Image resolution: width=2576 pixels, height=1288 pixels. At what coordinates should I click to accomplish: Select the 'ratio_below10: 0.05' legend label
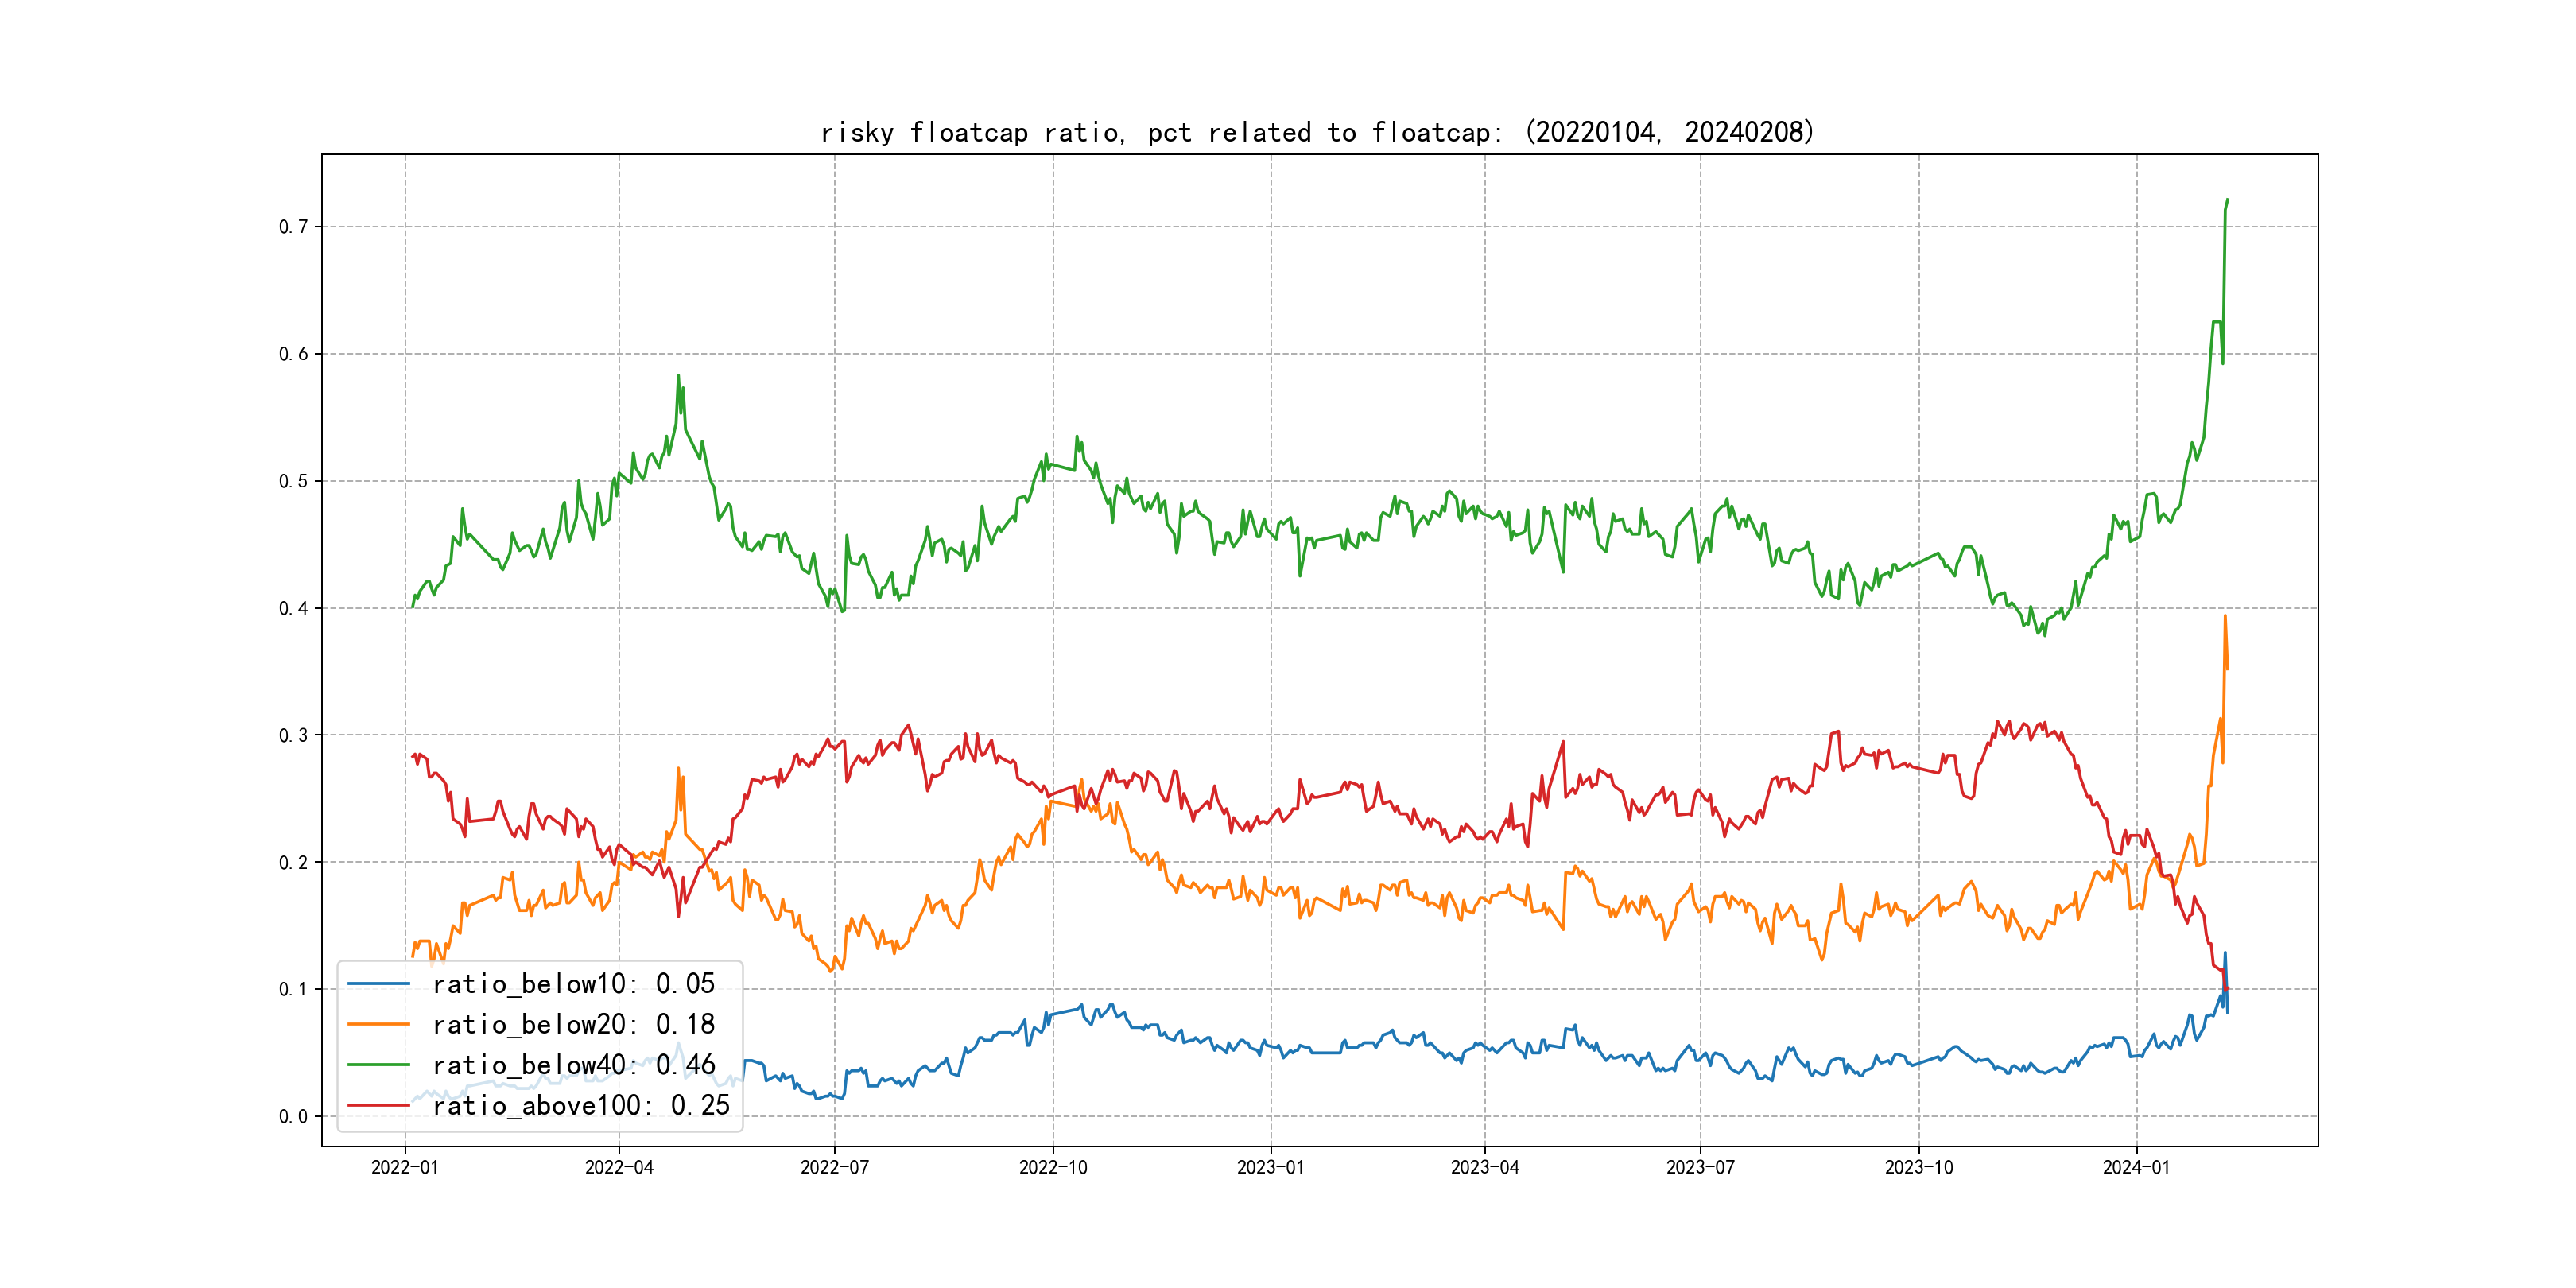[x=573, y=984]
